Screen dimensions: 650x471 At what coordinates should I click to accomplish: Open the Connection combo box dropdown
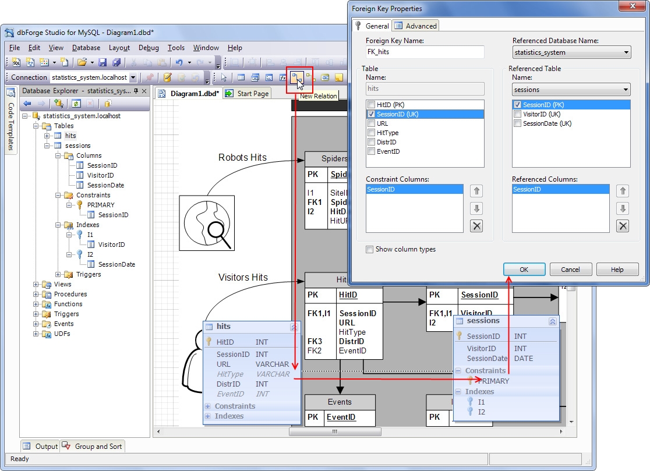click(x=133, y=77)
